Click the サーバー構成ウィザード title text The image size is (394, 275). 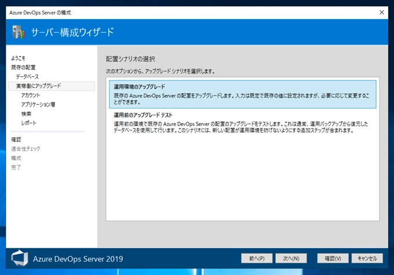click(72, 32)
